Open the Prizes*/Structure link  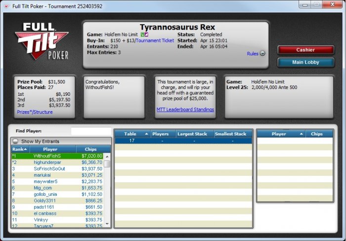point(35,112)
